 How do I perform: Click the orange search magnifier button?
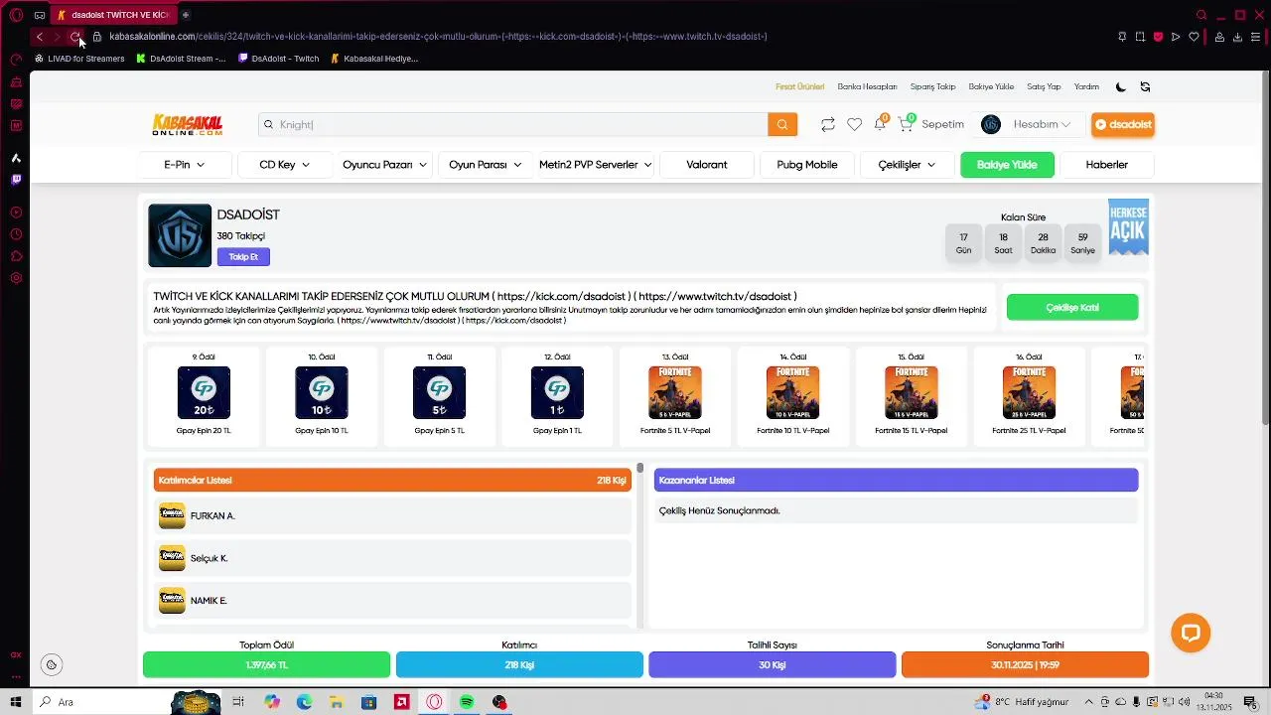tap(781, 124)
